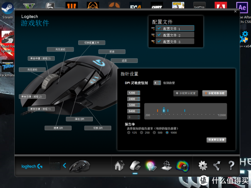Click the 提高 DPI button label
The height and width of the screenshot is (188, 251).
coord(58,128)
